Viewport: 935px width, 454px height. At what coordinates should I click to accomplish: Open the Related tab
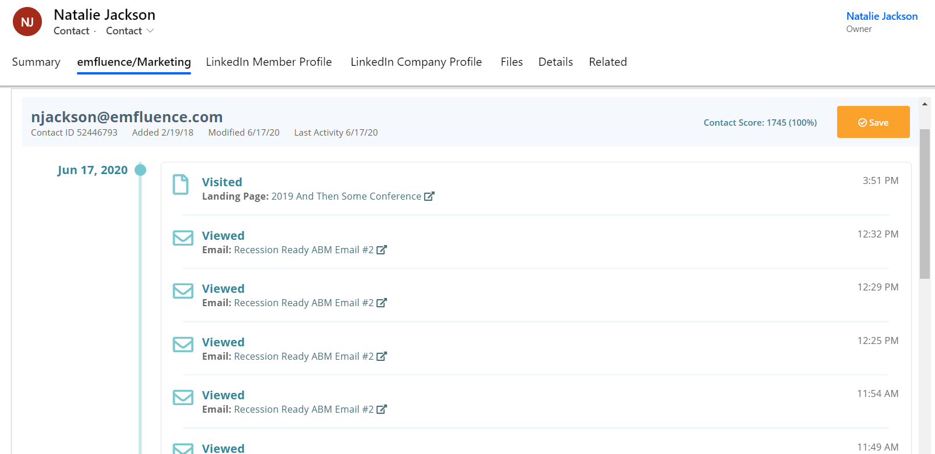point(608,62)
